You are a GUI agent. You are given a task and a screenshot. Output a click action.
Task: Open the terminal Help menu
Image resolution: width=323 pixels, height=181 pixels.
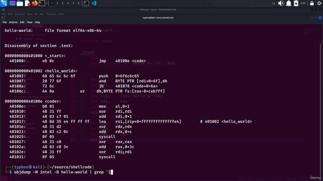(37, 22)
